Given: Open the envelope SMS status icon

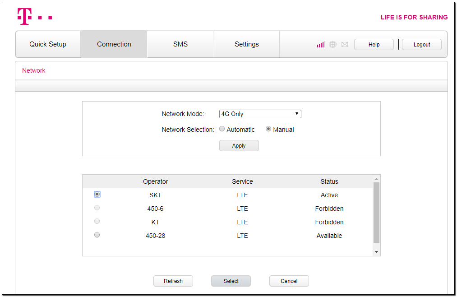Looking at the screenshot, I should 345,44.
